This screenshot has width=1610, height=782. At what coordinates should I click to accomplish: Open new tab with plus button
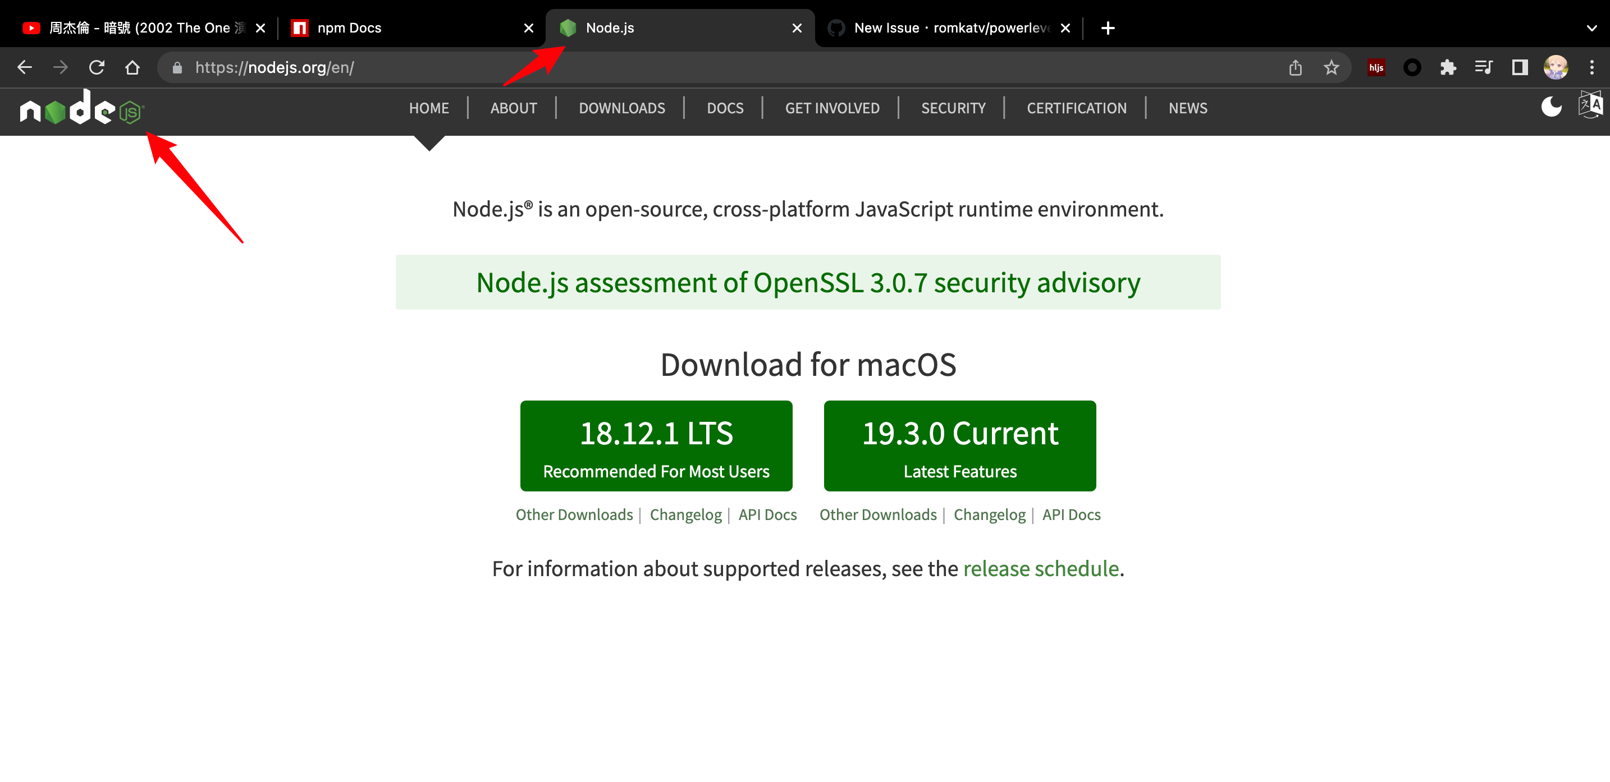[x=1108, y=28]
